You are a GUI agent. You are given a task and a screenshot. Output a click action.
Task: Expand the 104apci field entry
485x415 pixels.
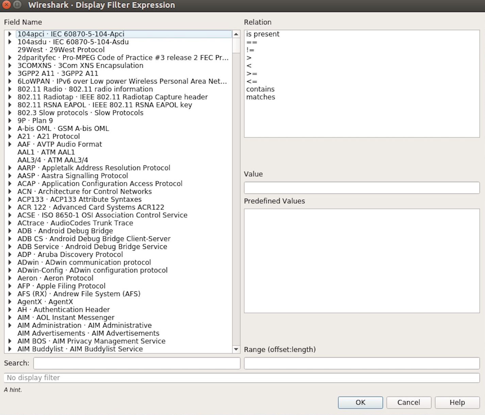click(10, 34)
